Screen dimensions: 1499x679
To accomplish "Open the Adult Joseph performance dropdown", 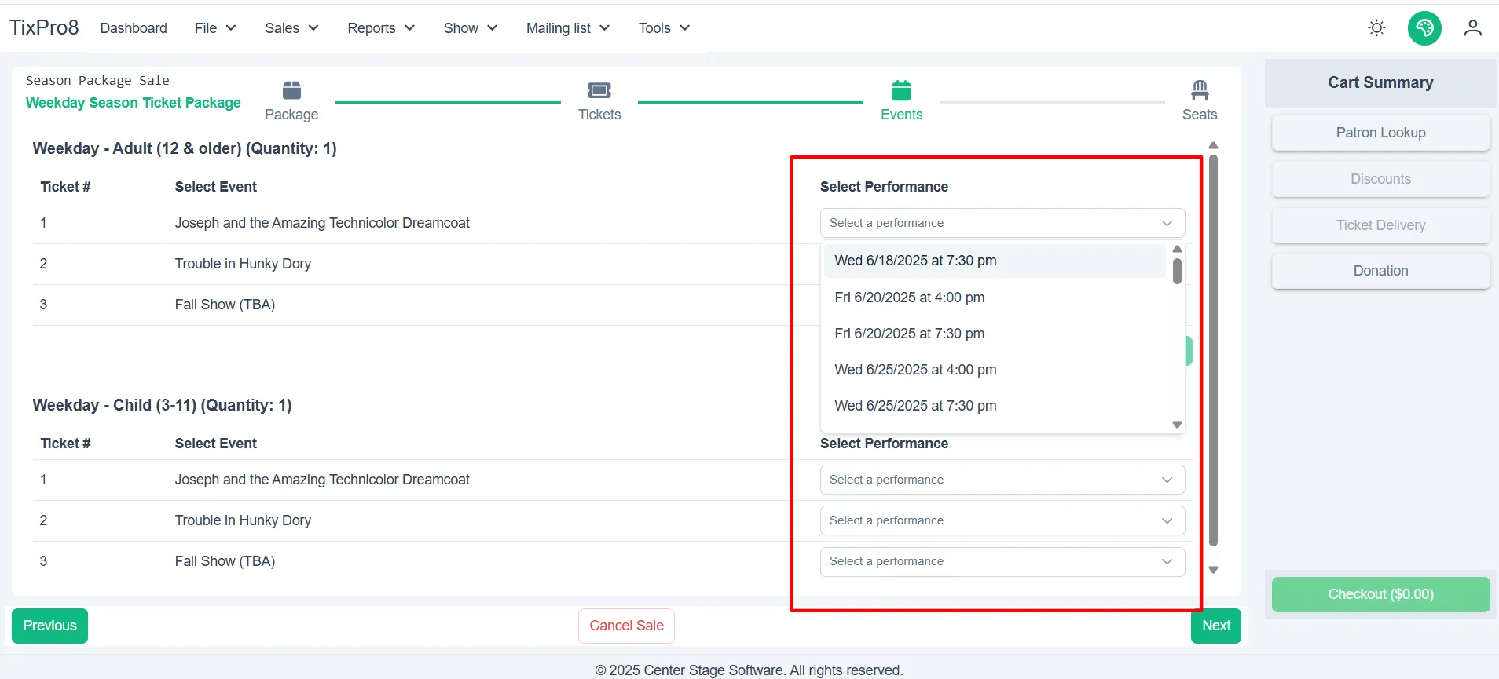I will pyautogui.click(x=1002, y=223).
